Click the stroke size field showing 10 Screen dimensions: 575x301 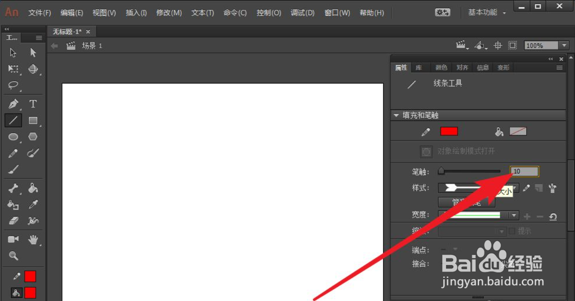point(524,171)
